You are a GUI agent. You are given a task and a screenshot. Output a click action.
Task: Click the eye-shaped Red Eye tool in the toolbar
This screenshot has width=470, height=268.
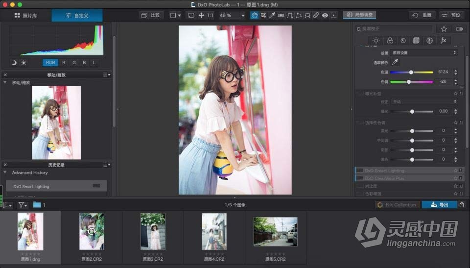pos(325,15)
